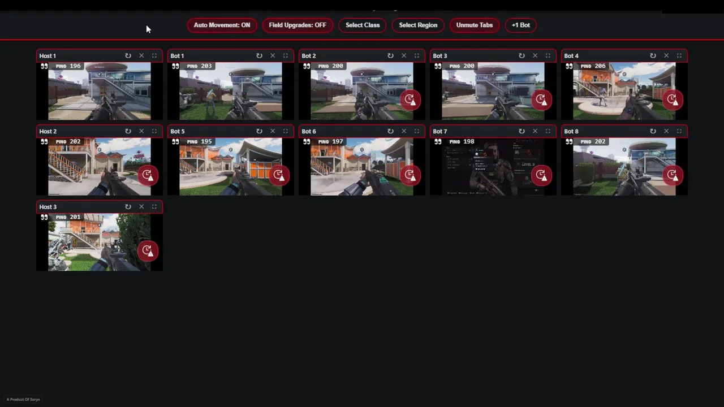This screenshot has width=724, height=407.
Task: Select the Bot 7 game stream
Action: point(493,167)
